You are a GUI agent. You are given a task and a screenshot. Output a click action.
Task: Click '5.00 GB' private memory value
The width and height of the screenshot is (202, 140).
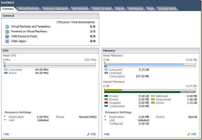pyautogui.click(x=144, y=96)
